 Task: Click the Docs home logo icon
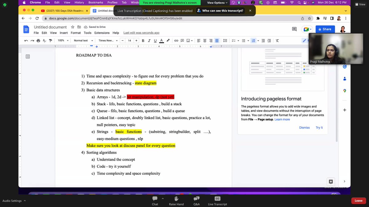26,29
